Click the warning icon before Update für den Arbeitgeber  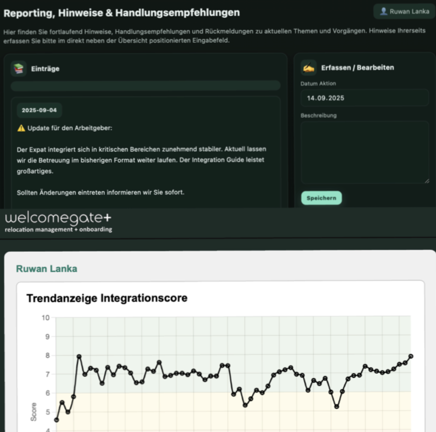tap(21, 128)
